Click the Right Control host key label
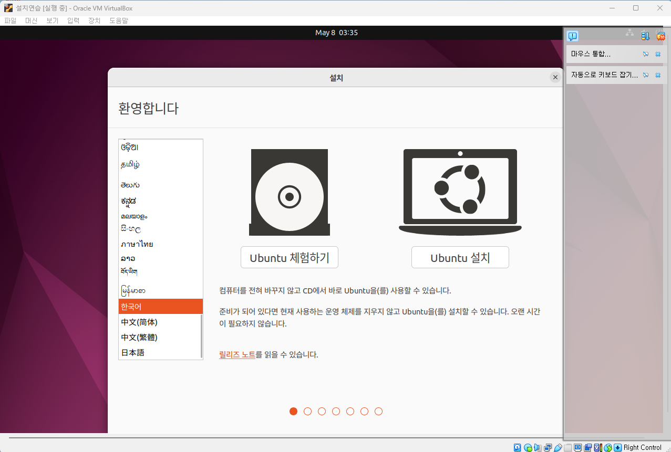 (x=643, y=447)
